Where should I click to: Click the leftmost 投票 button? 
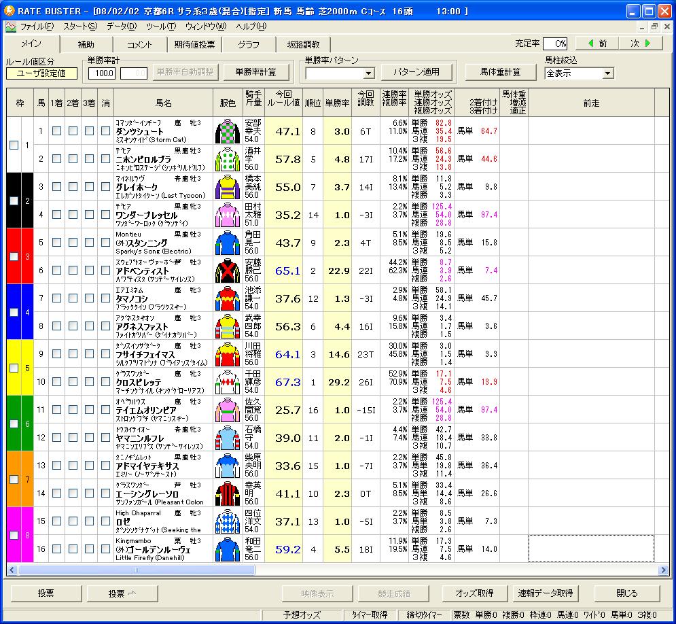coord(46,593)
